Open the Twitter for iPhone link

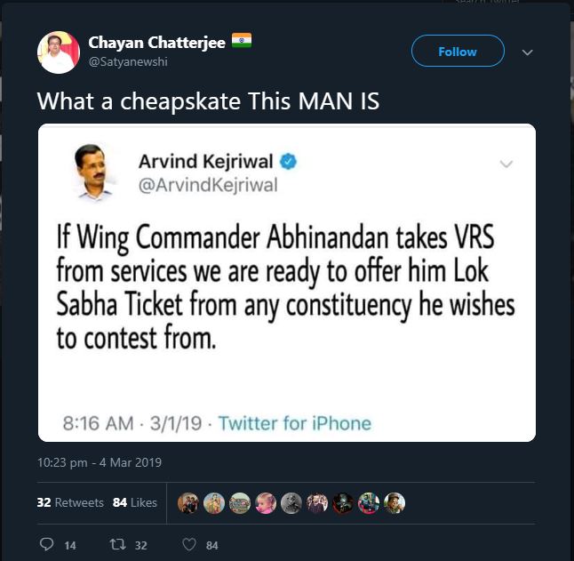click(295, 423)
